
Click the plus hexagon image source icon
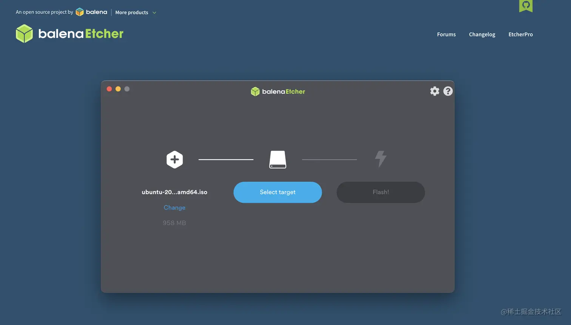[174, 159]
